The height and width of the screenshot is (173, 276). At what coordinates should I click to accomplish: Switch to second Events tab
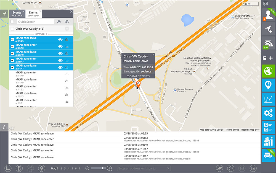tap(33, 14)
